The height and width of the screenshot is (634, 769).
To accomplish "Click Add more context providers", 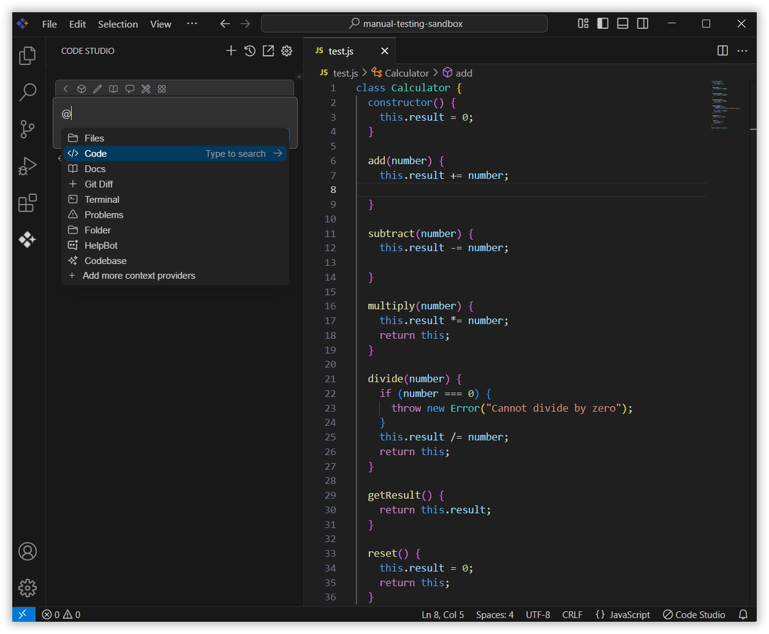I will coord(138,276).
